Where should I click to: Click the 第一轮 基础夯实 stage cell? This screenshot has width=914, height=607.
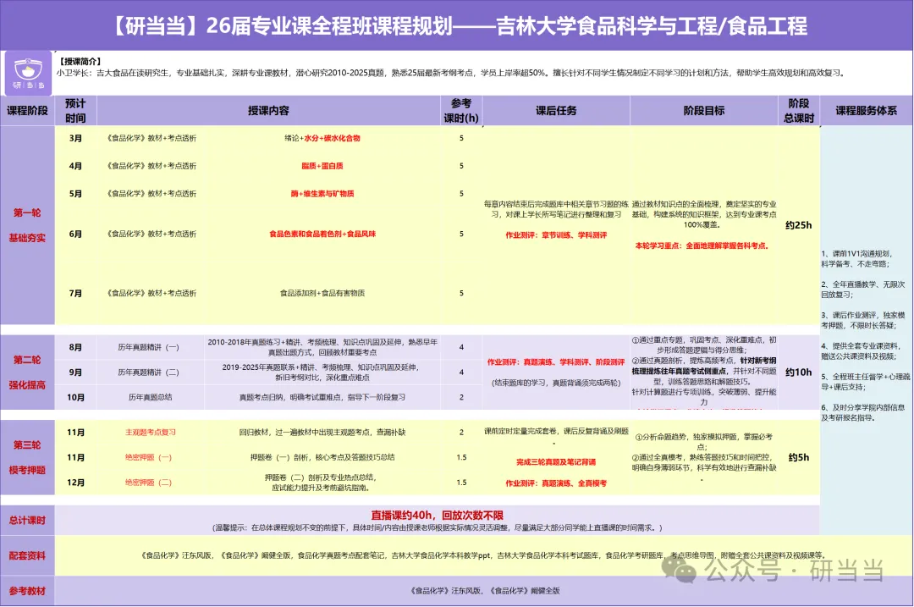coord(27,225)
